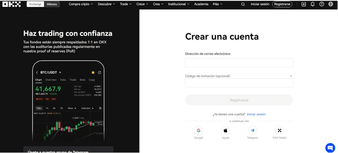Select the Chart tab in mockup
The width and height of the screenshot is (338, 153).
coord(38,80)
